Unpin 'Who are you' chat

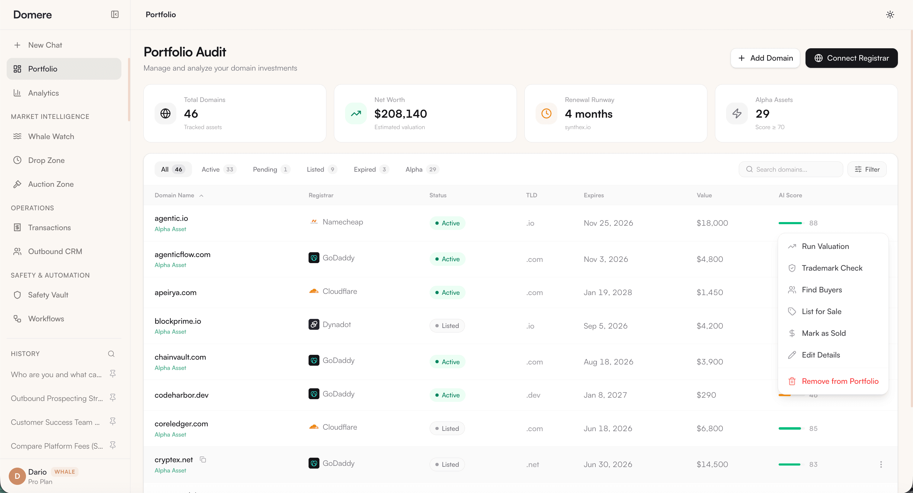(x=113, y=374)
